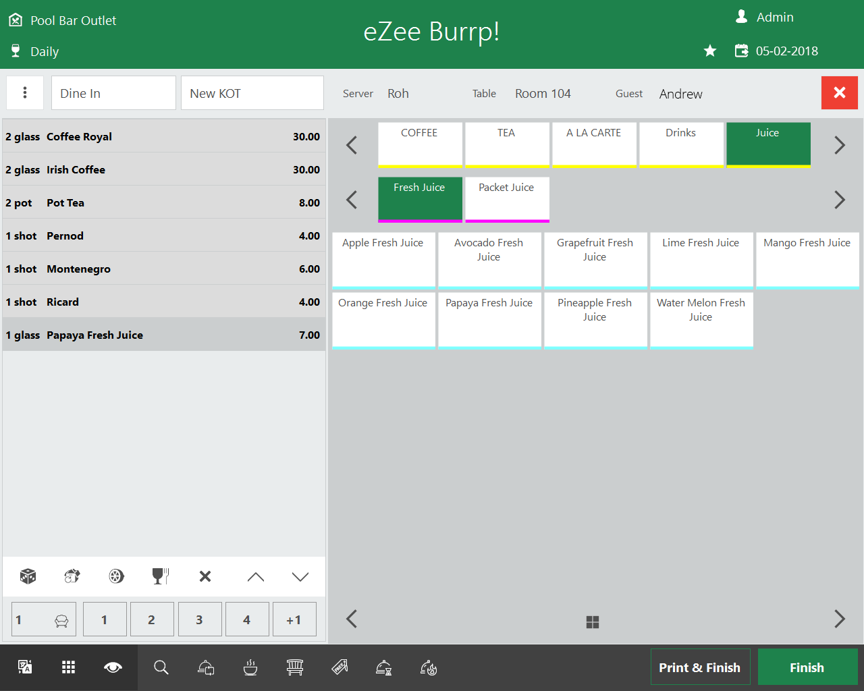864x691 pixels.
Task: Add Grapefruit Fresh Juice to the order
Action: (x=595, y=260)
